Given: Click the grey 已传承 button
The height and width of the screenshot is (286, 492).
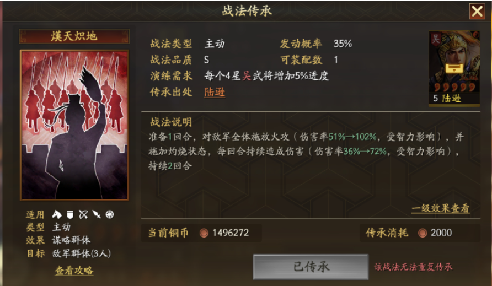Looking at the screenshot, I should click(311, 267).
